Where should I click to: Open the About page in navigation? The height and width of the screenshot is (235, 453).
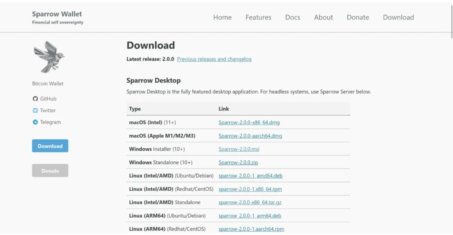[323, 17]
